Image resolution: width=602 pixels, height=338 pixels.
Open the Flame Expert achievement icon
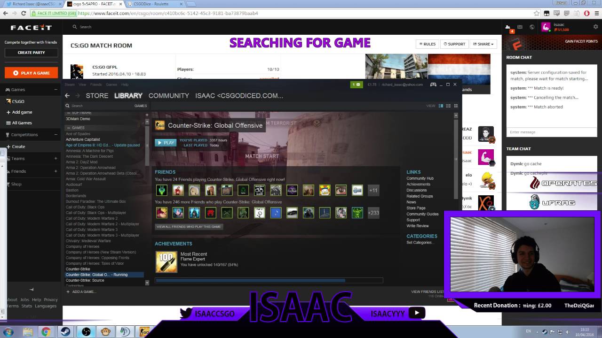point(166,262)
